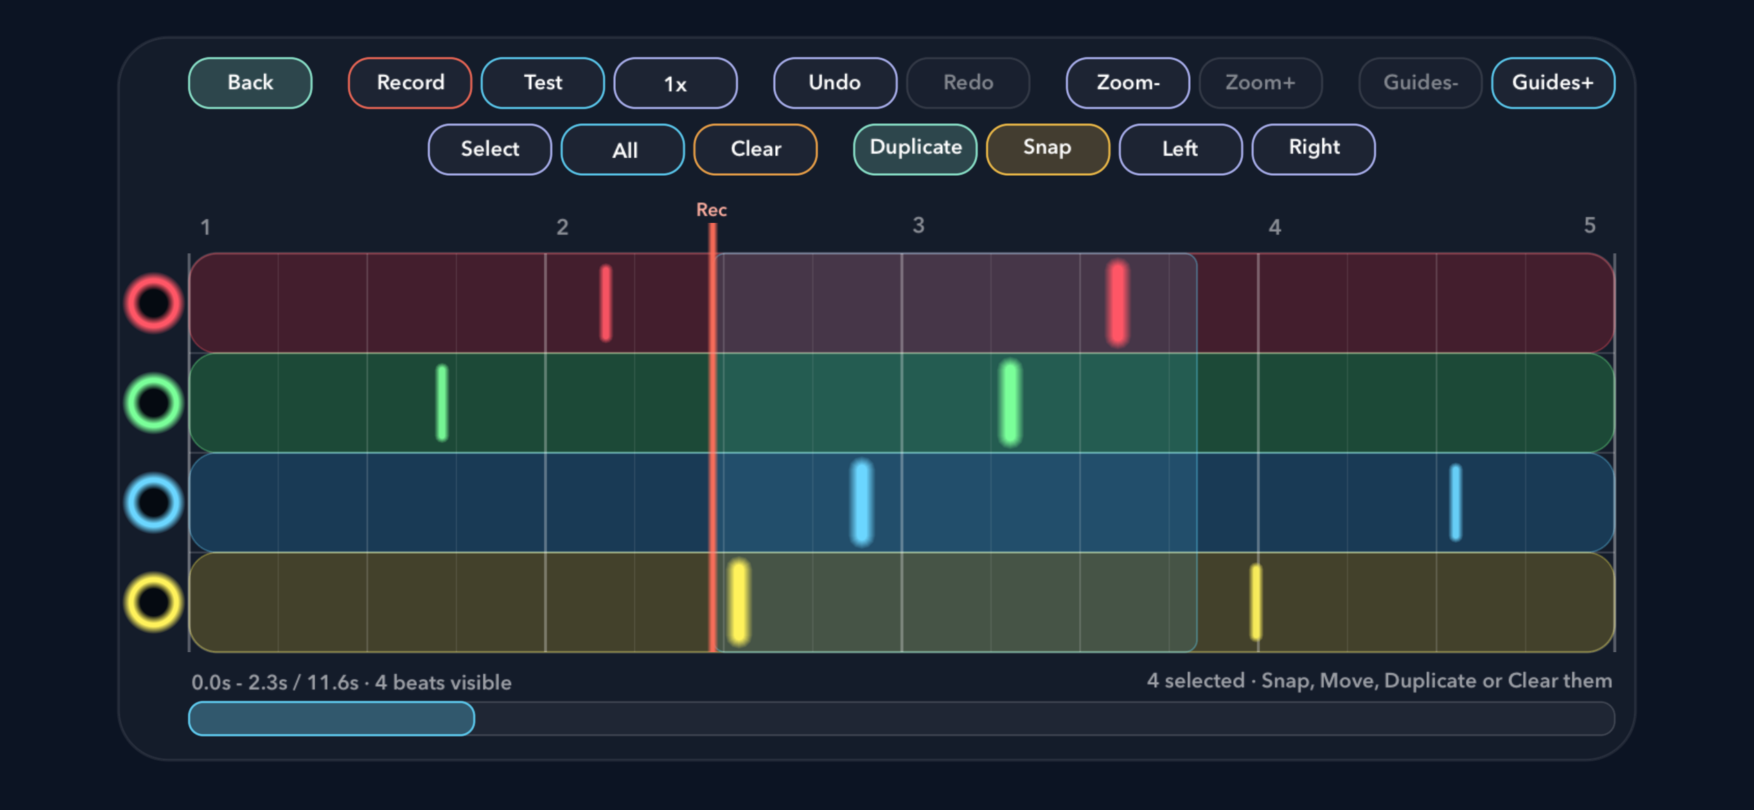This screenshot has width=1754, height=810.
Task: Tap the green drum pad circle
Action: [153, 403]
